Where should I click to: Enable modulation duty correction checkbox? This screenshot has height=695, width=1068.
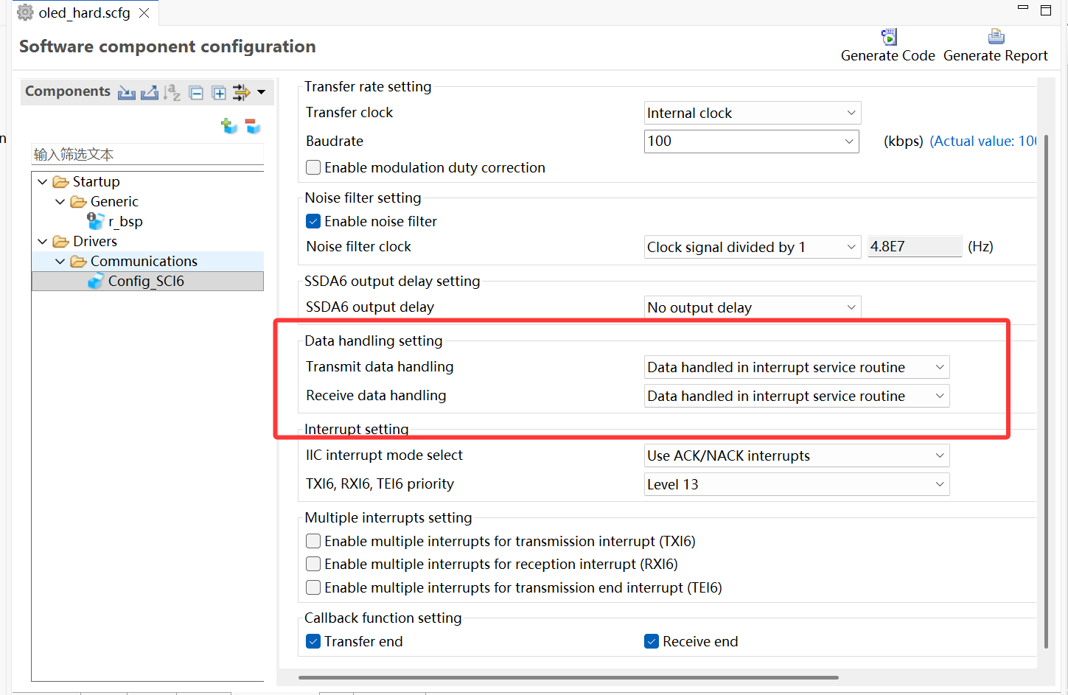pos(313,167)
